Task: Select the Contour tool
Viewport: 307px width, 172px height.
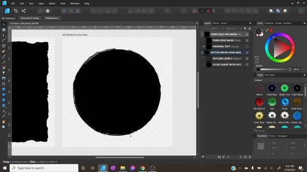Action: point(4,46)
